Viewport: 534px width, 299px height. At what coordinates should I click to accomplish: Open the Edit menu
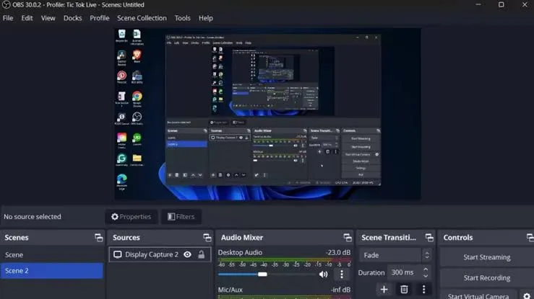(27, 18)
